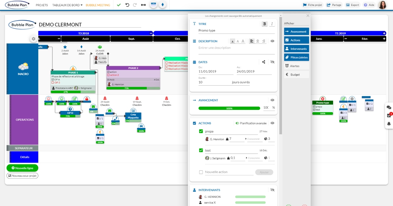This screenshot has height=206, width=393.
Task: Click the Nouvelle ligne button
Action: coord(22,168)
